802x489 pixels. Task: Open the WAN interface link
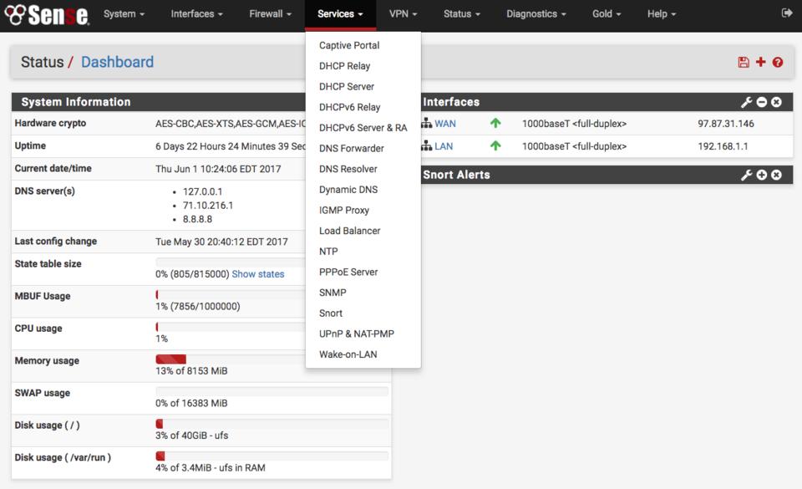(x=444, y=124)
